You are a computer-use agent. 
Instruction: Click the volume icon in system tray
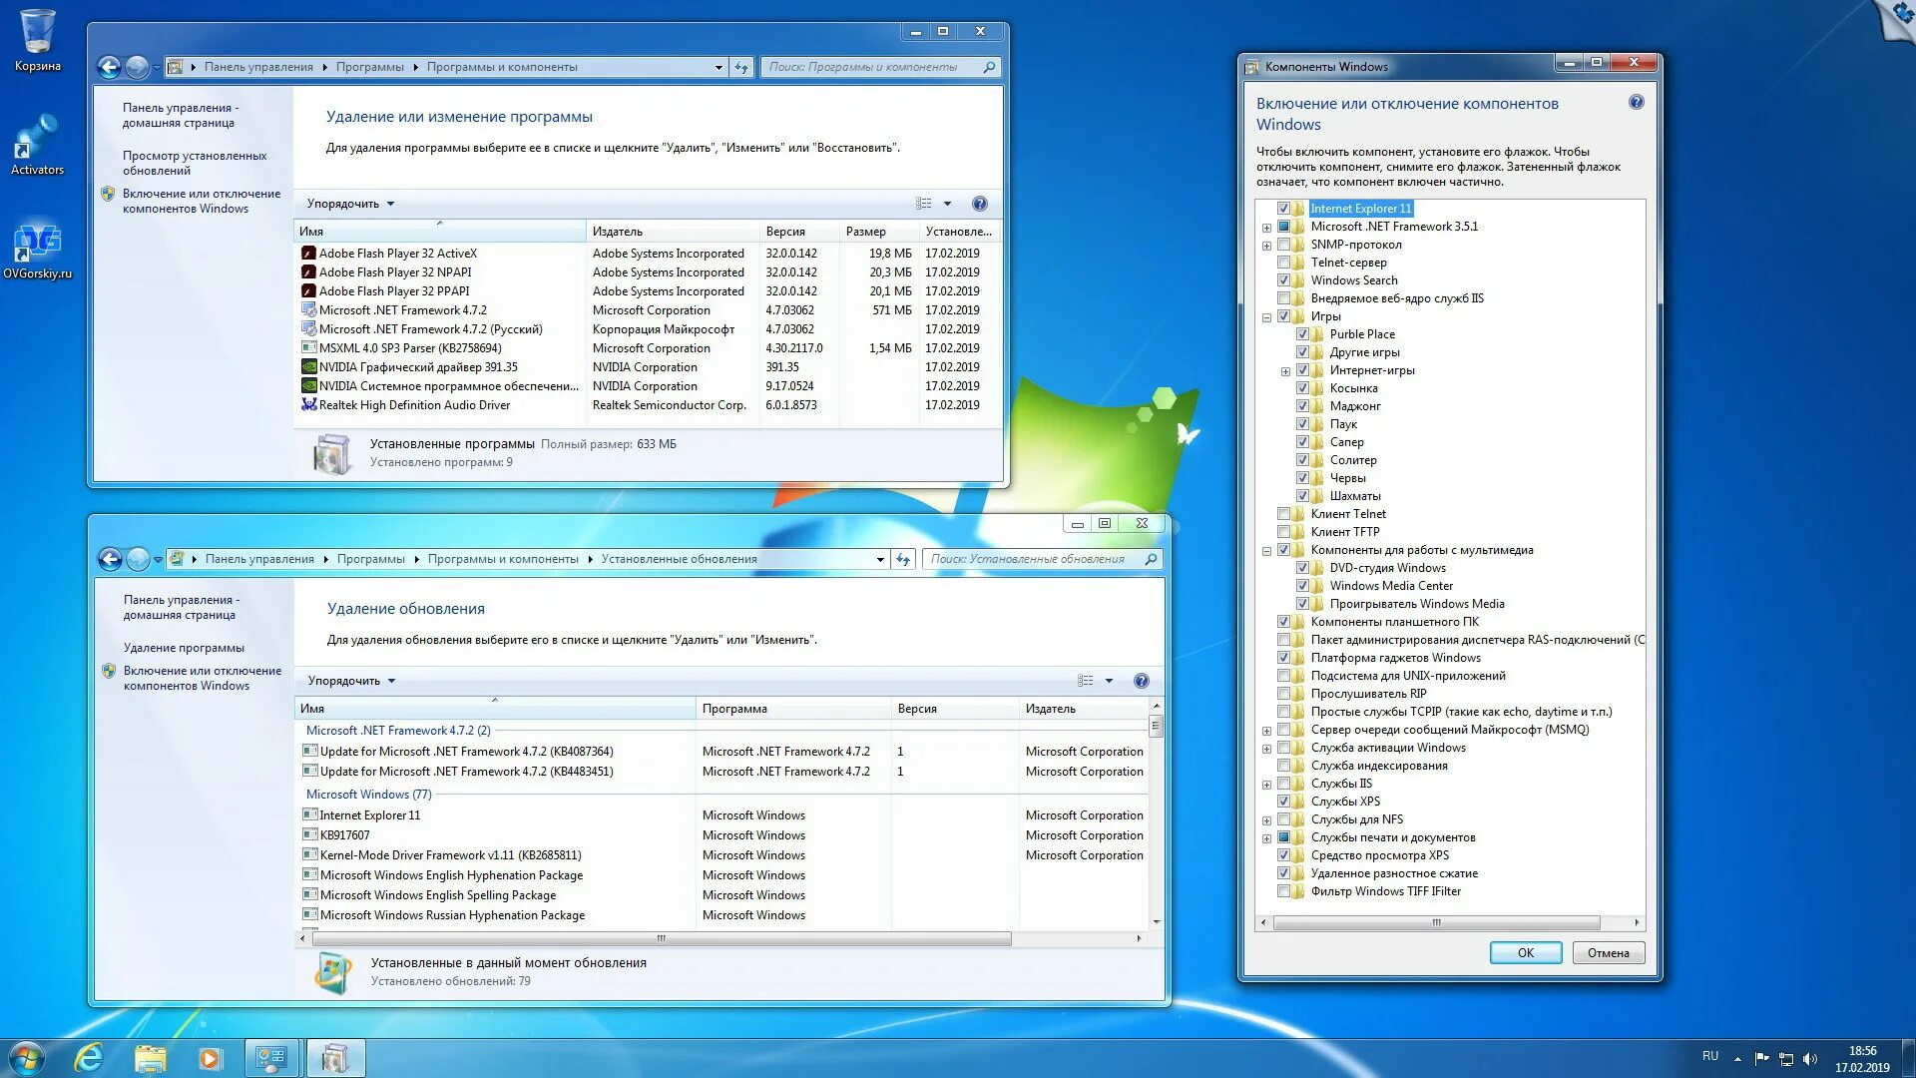[1810, 1058]
